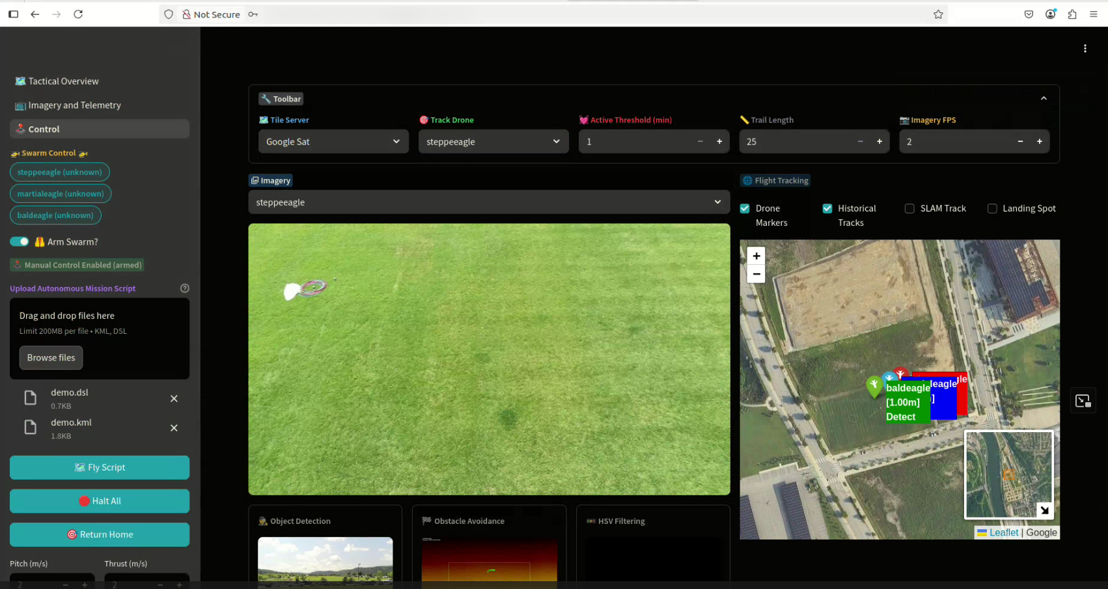Remove the demo.dsl file
The height and width of the screenshot is (589, 1108).
174,398
